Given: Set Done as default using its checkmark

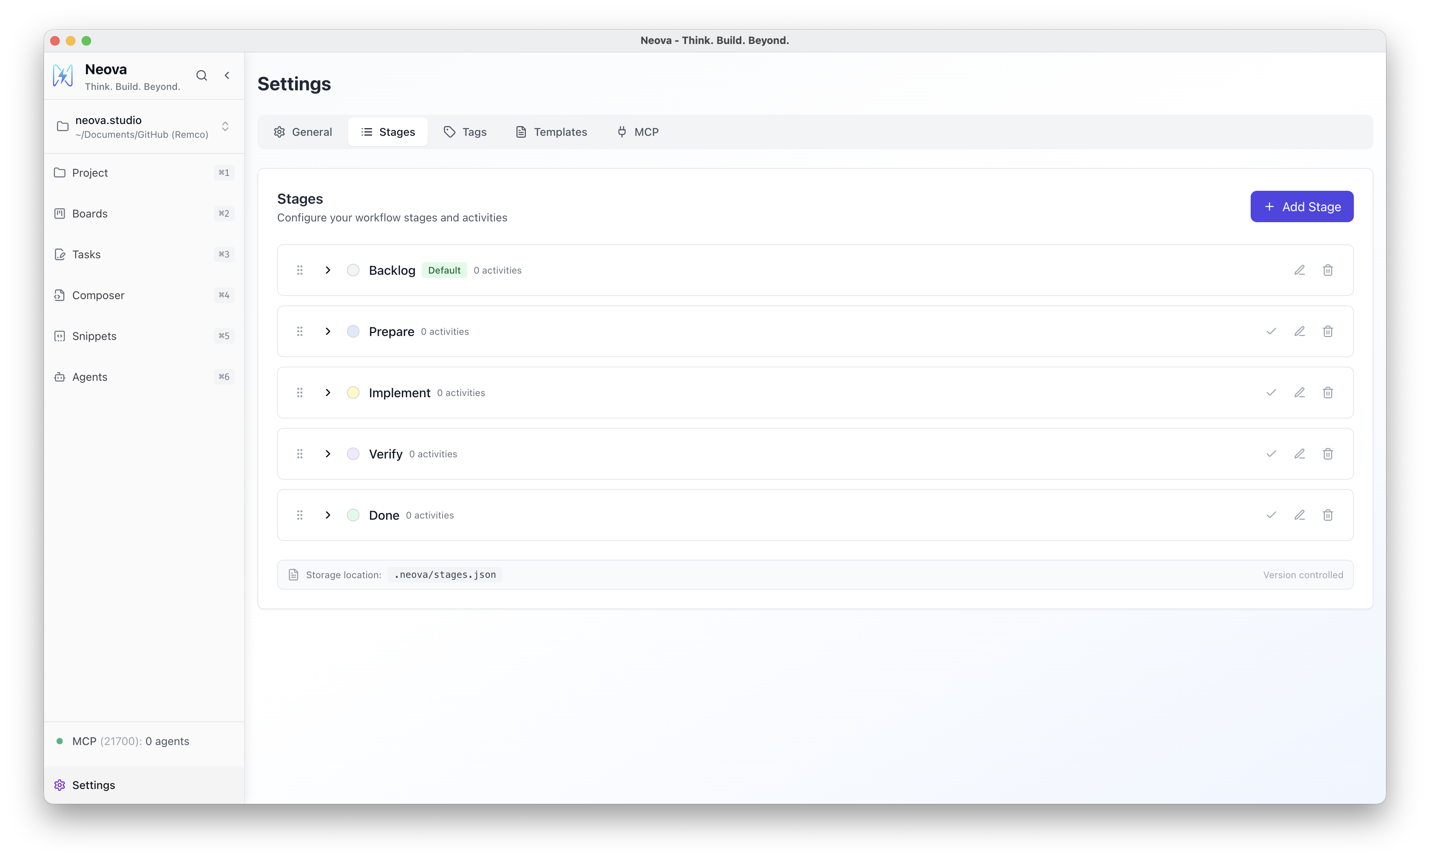Looking at the screenshot, I should pos(1271,515).
